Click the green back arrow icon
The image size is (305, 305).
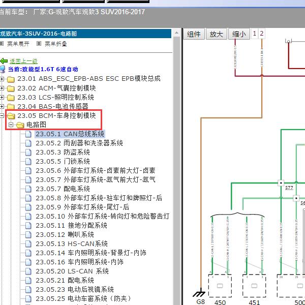(4, 61)
